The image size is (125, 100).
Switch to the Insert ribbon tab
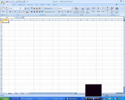pos(14,5)
